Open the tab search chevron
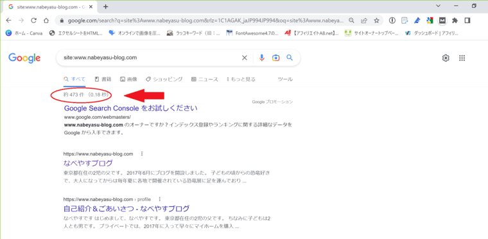 coord(438,6)
